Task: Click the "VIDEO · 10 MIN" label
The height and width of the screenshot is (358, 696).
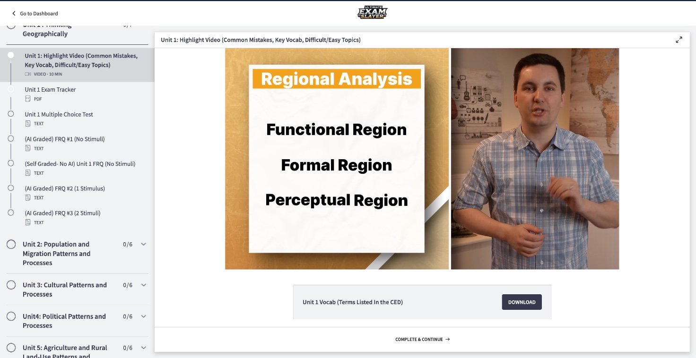Action: 48,74
